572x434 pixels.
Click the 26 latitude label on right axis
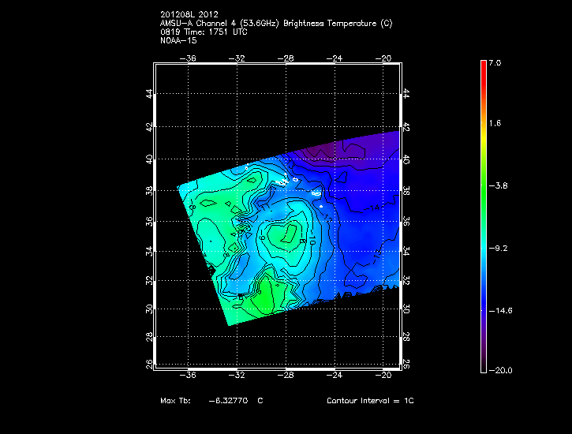click(407, 365)
